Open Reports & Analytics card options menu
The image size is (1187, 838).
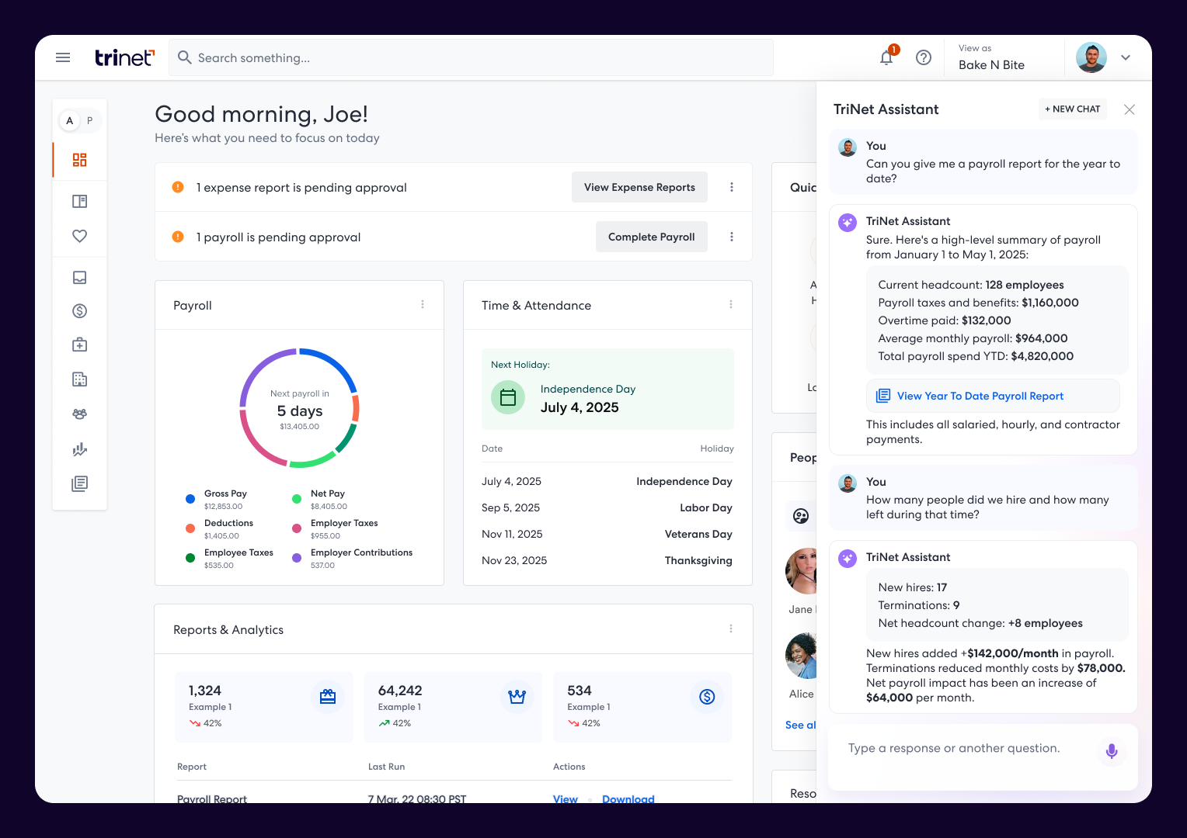(x=731, y=629)
